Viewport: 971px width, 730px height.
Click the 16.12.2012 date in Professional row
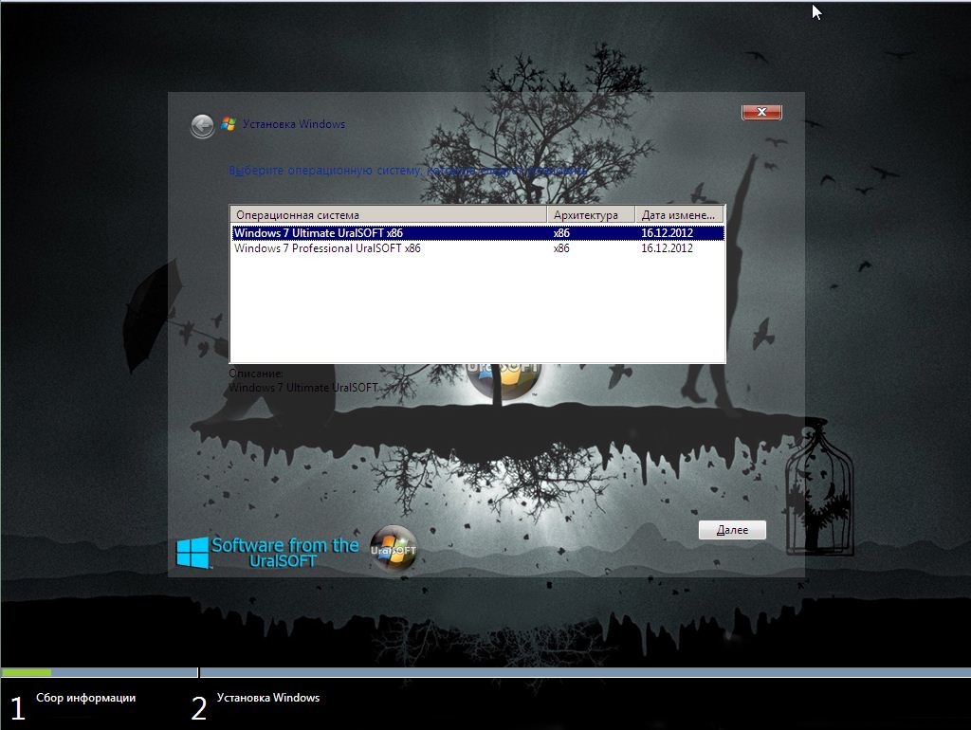point(667,248)
